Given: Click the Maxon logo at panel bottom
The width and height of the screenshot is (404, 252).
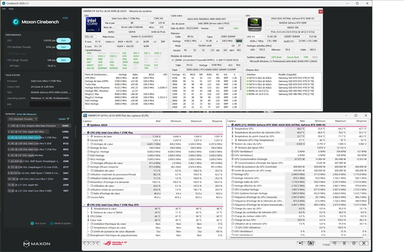Looking at the screenshot, I should tap(37, 243).
